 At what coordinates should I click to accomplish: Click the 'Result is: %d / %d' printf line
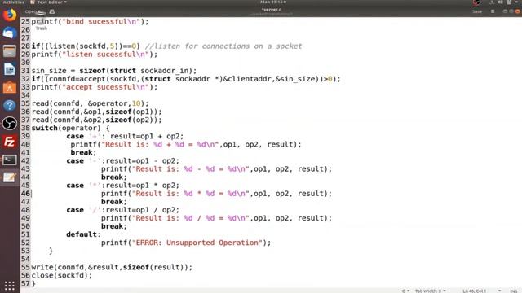(x=216, y=218)
